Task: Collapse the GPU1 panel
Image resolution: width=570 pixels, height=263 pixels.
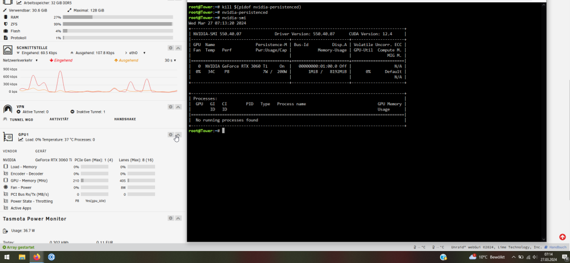Action: tap(178, 135)
